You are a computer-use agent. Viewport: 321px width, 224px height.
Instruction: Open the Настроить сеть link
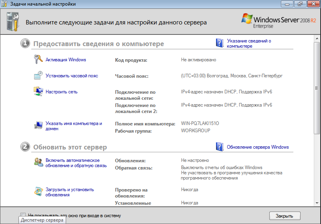(x=61, y=92)
